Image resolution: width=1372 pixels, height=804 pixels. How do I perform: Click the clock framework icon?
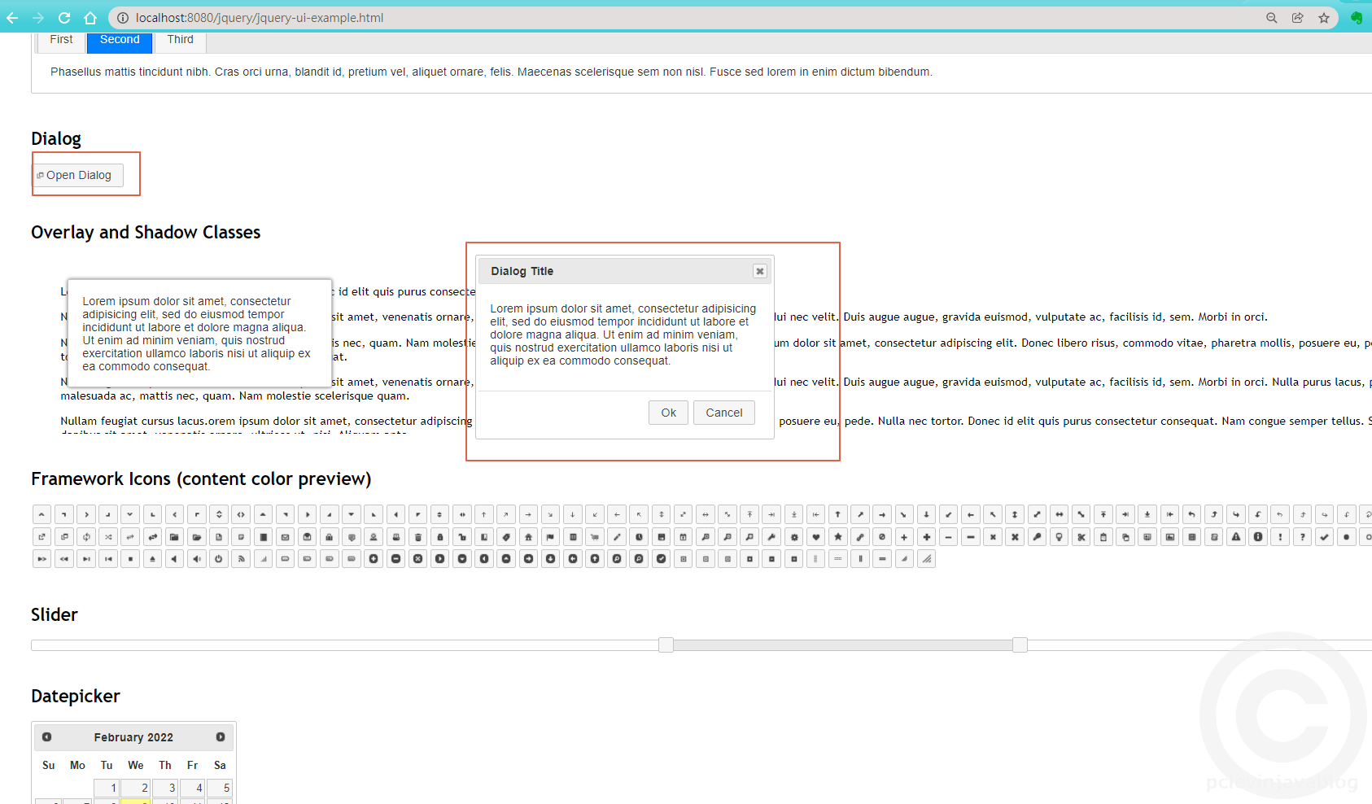(639, 537)
